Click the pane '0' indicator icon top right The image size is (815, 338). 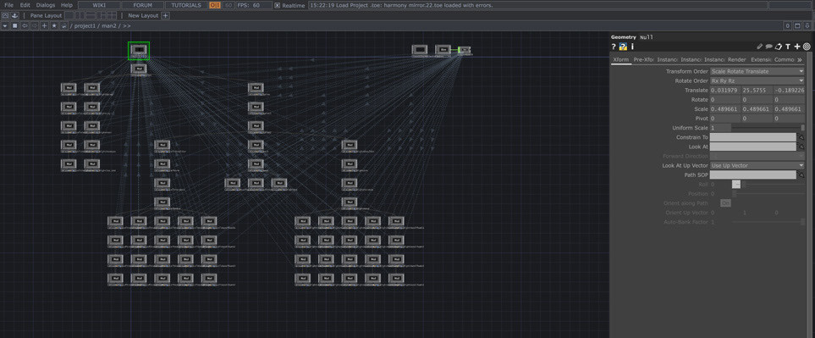point(788,25)
